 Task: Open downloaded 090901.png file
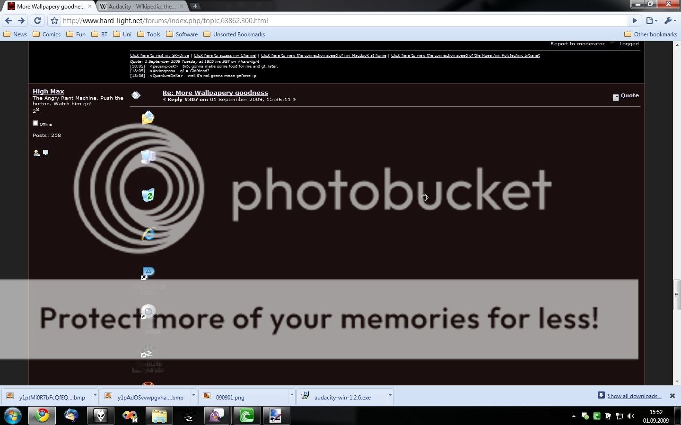(x=244, y=397)
